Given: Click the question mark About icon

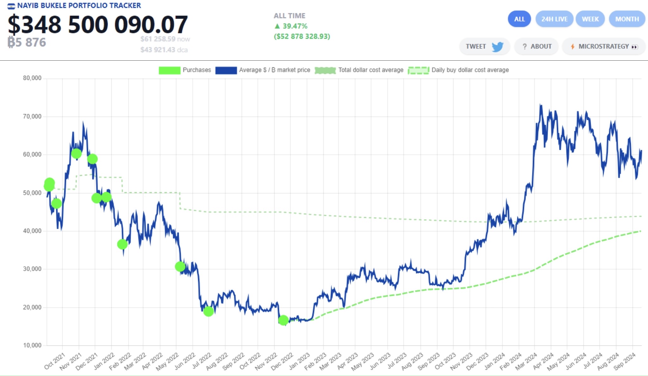Looking at the screenshot, I should coord(525,46).
